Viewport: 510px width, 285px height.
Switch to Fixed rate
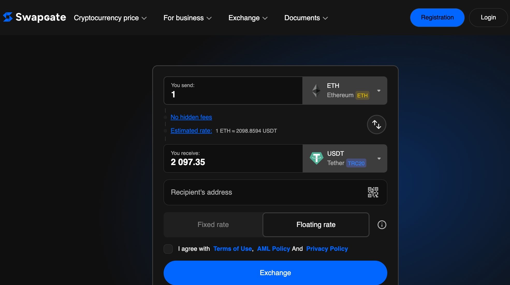pyautogui.click(x=213, y=224)
